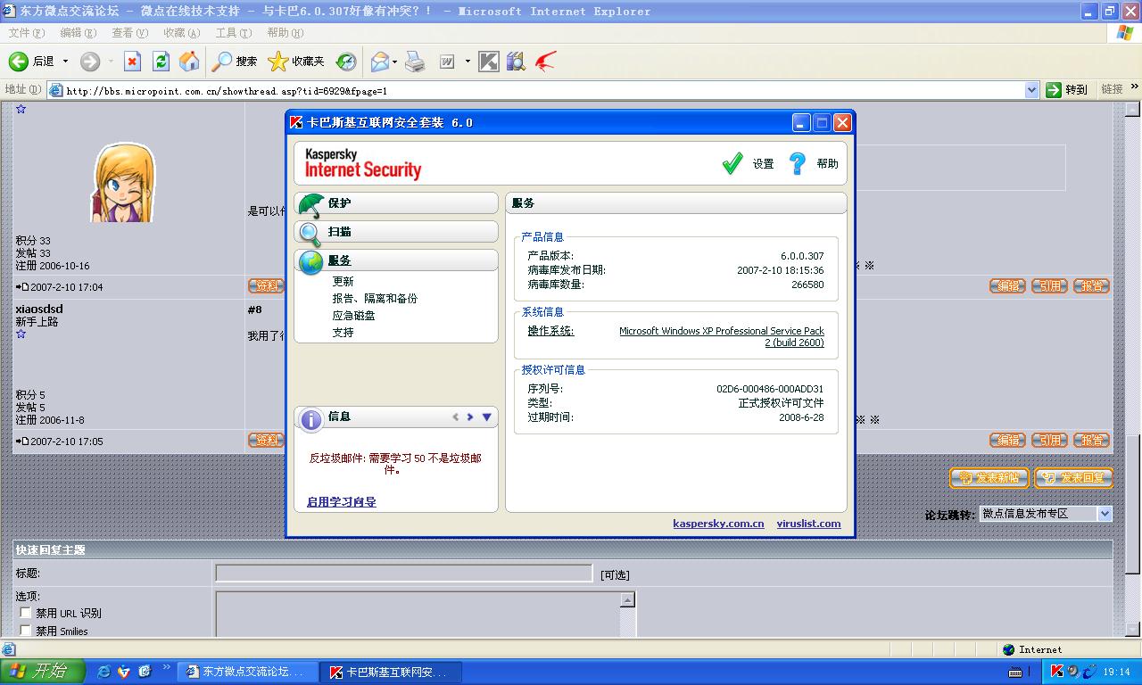Image resolution: width=1142 pixels, height=685 pixels.
Task: Open the viruslist.com link
Action: tap(808, 524)
